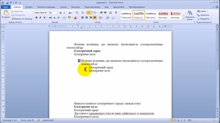
Task: Click the Undo arrow in quick access toolbar
Action: [x=11, y=3]
